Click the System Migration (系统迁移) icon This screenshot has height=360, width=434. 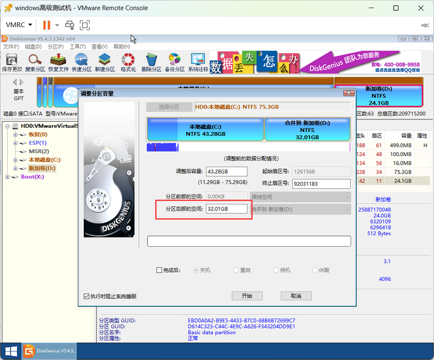tap(198, 63)
